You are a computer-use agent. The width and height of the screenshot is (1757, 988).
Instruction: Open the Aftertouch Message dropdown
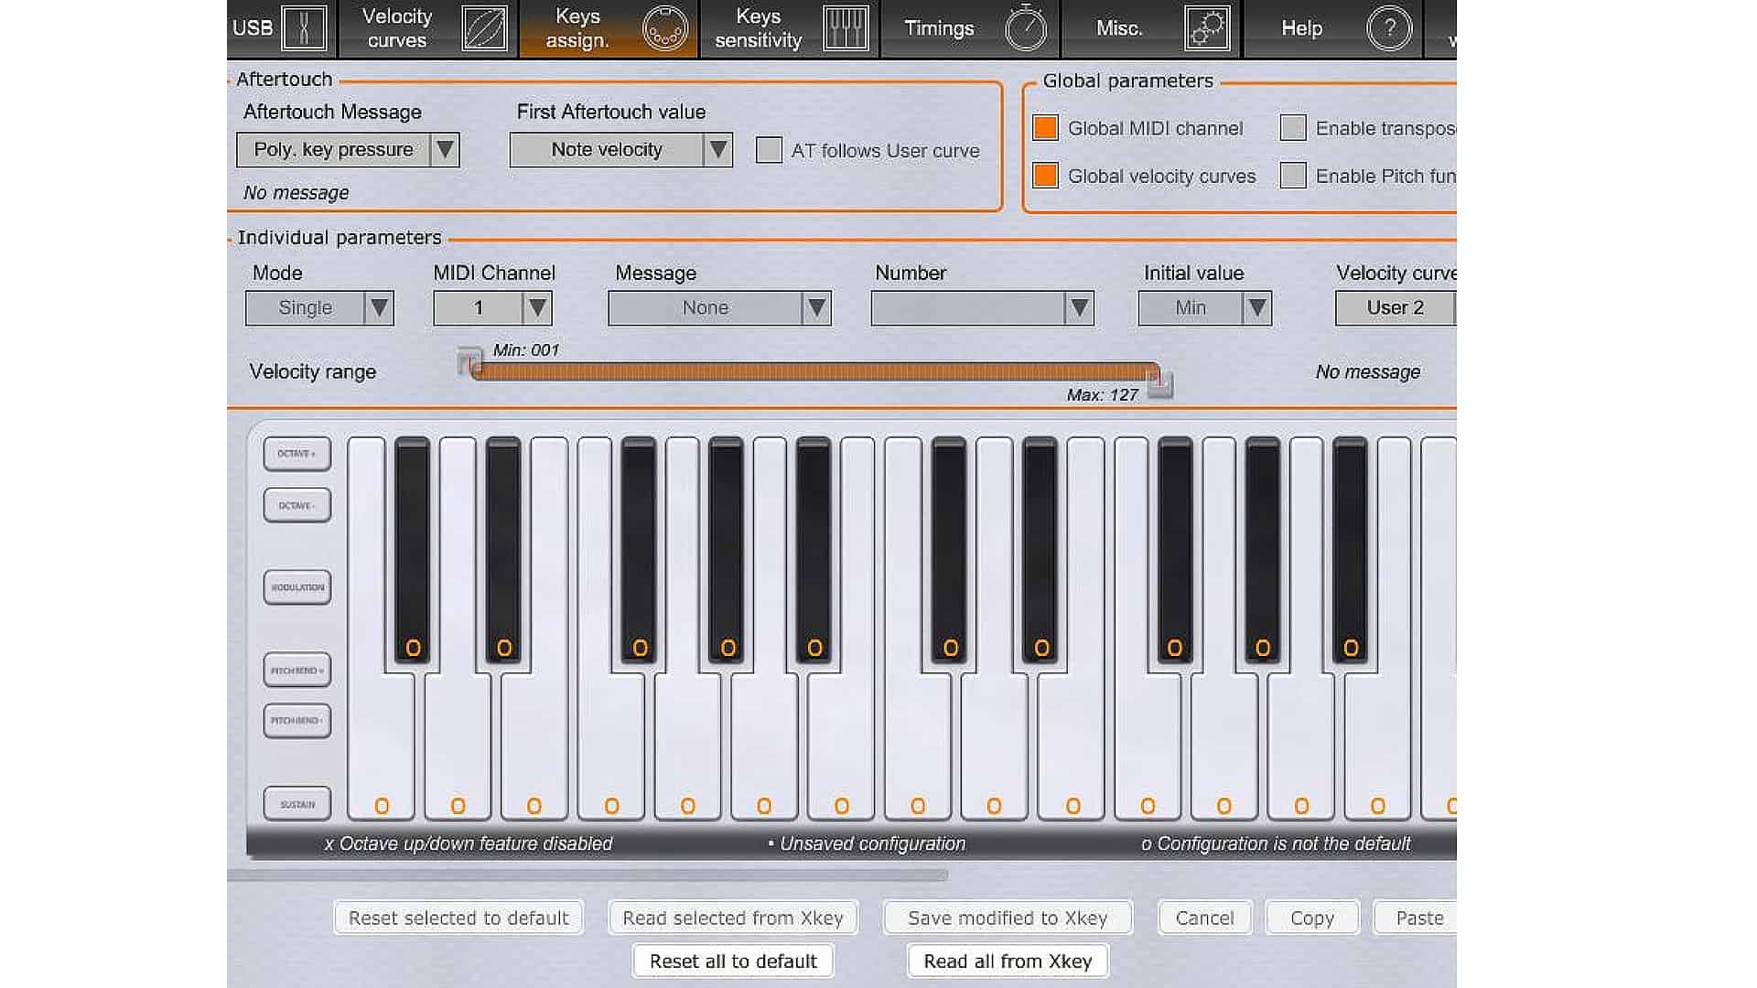(x=348, y=150)
